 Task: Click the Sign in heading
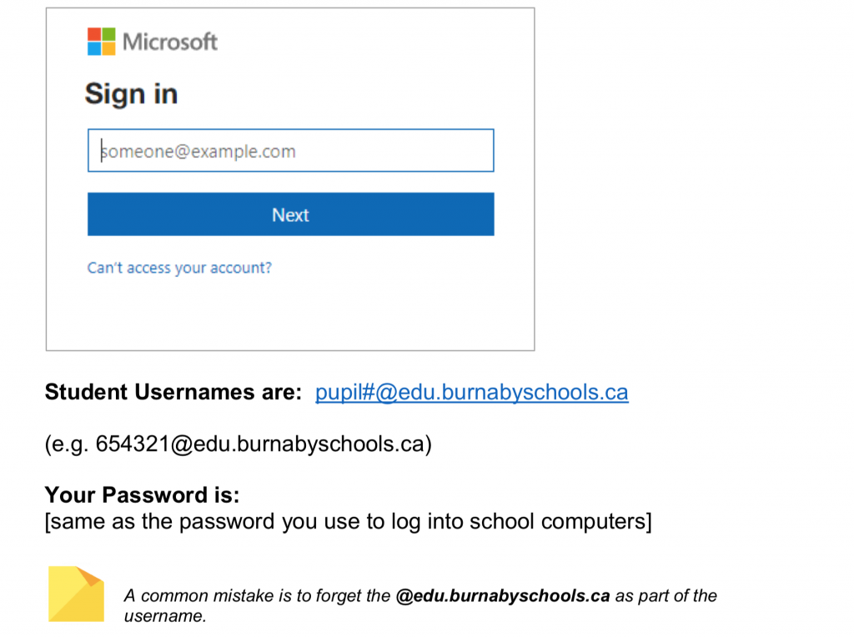click(x=131, y=94)
